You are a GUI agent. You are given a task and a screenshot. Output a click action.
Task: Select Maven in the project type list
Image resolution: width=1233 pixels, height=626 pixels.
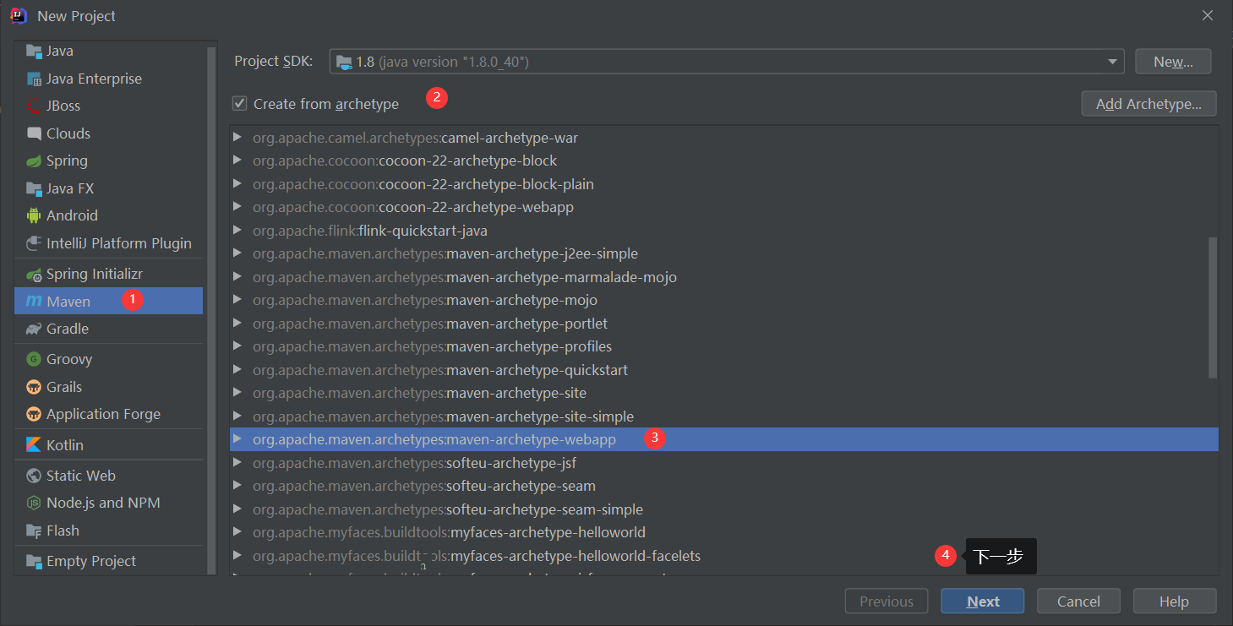[68, 302]
